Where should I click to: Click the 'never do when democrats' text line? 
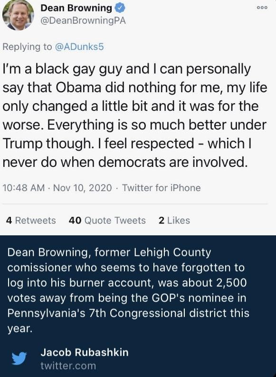125,162
